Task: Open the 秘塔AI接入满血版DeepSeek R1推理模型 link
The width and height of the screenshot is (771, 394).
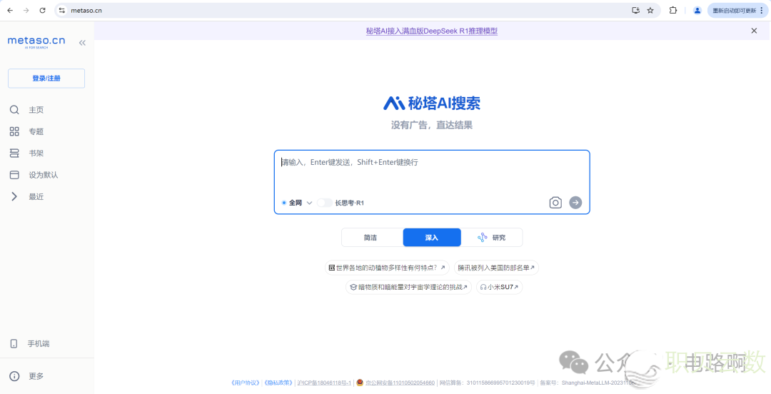Action: [x=432, y=31]
